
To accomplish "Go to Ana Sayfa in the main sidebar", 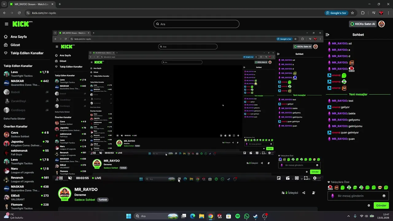I will (x=19, y=37).
